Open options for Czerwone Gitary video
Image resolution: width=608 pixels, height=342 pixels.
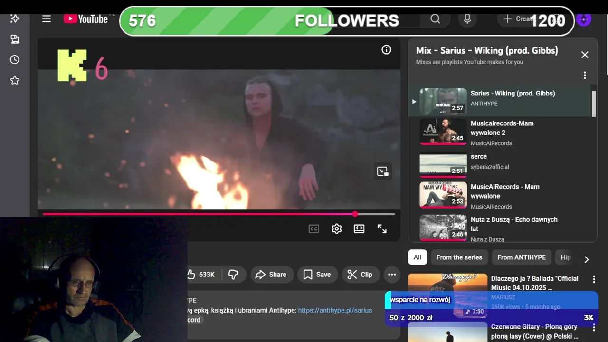pos(594,328)
